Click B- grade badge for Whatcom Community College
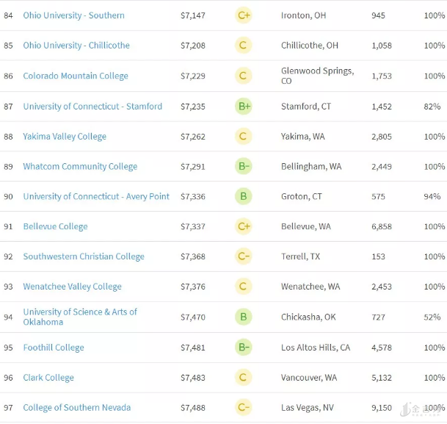 (244, 167)
